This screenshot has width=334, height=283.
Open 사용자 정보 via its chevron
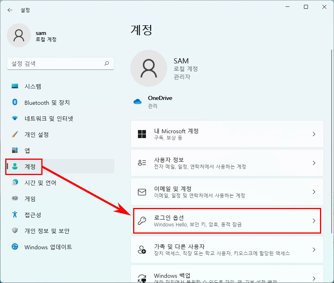click(314, 163)
